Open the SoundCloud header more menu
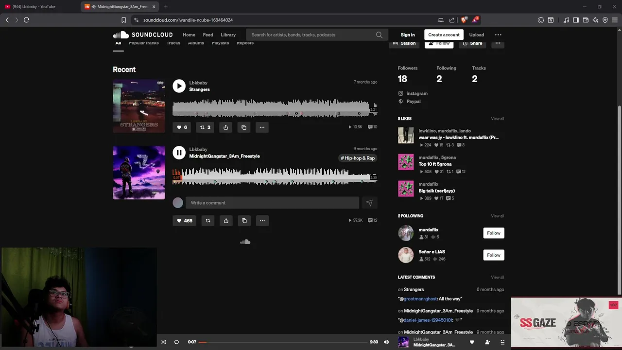 tap(498, 35)
